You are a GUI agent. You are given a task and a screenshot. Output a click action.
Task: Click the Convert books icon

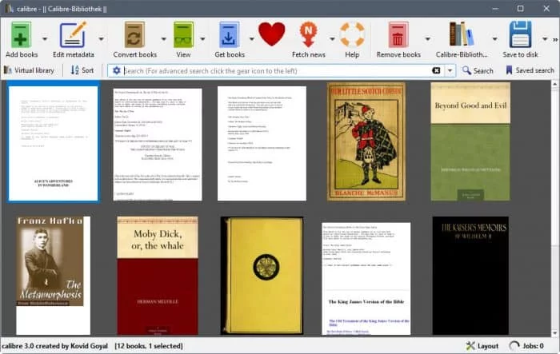(x=134, y=34)
